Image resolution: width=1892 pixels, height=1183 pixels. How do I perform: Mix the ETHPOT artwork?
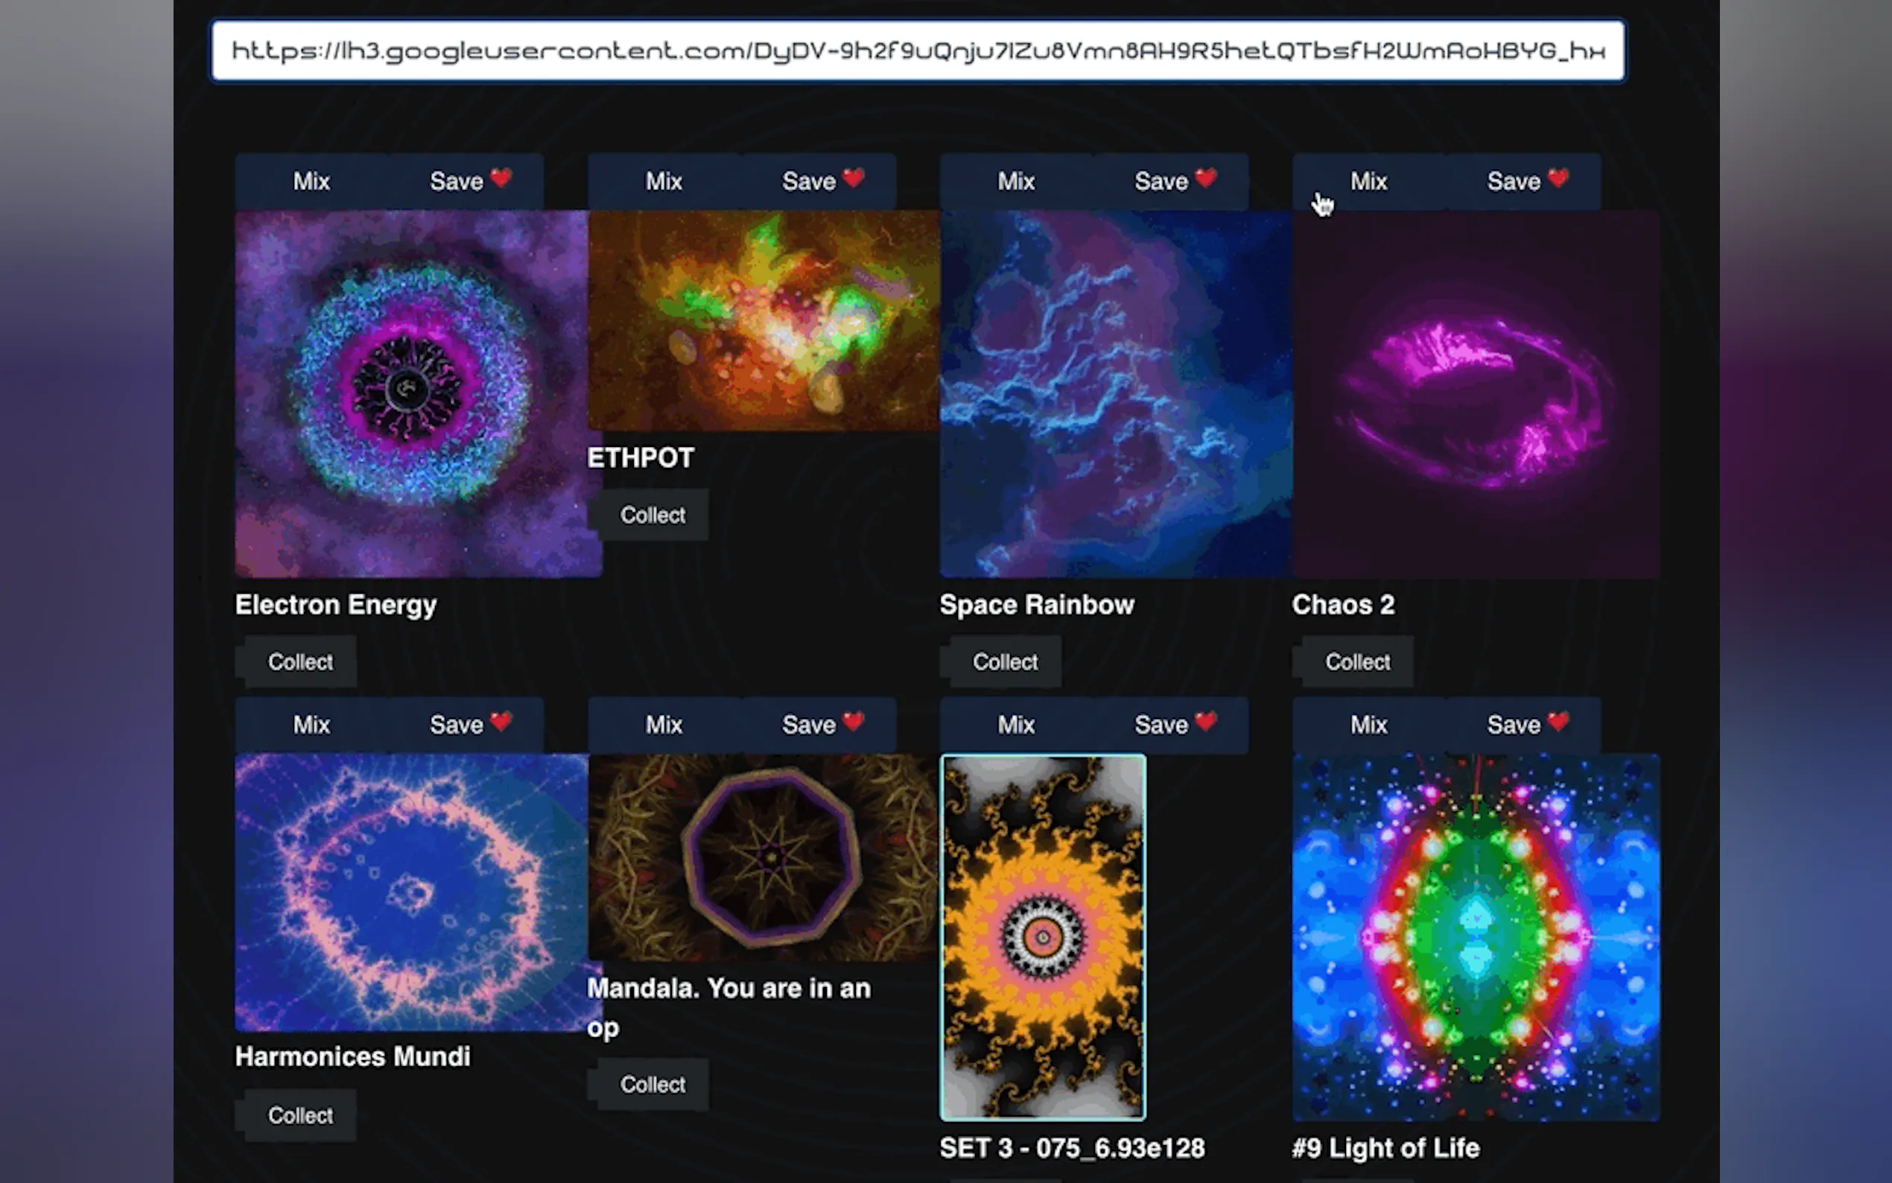(663, 182)
